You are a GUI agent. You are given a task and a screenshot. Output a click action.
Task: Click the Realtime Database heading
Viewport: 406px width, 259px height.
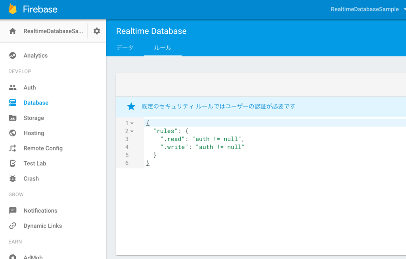point(151,31)
